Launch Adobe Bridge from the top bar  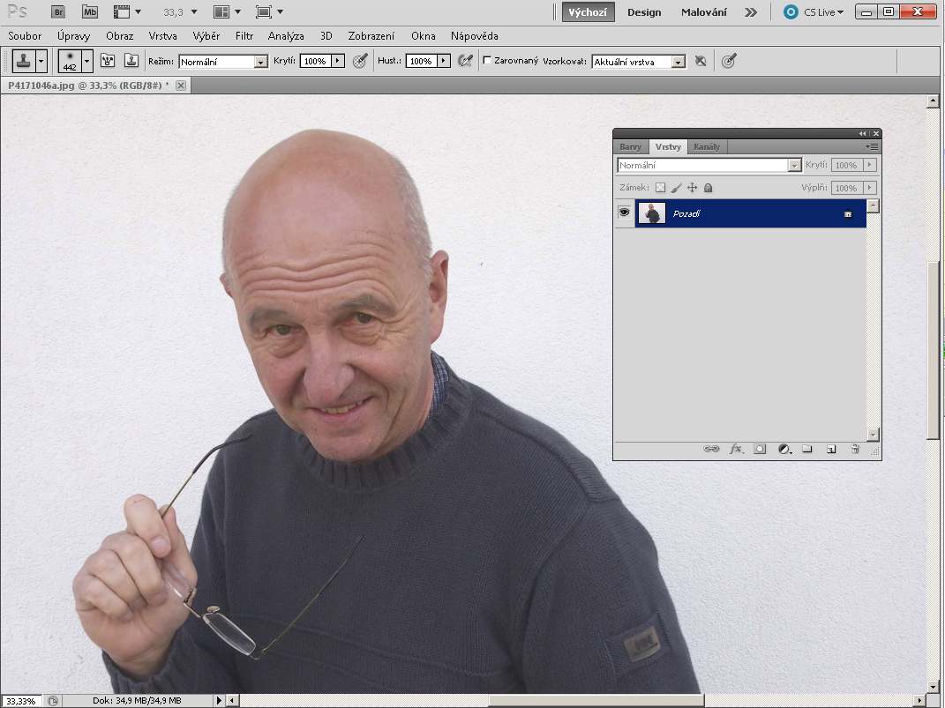coord(58,12)
